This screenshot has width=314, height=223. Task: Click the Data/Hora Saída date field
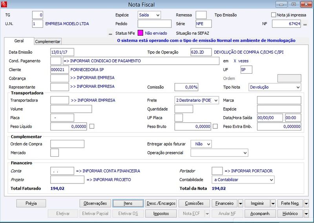tap(270, 118)
